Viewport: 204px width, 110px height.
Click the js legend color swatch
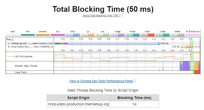(88, 35)
